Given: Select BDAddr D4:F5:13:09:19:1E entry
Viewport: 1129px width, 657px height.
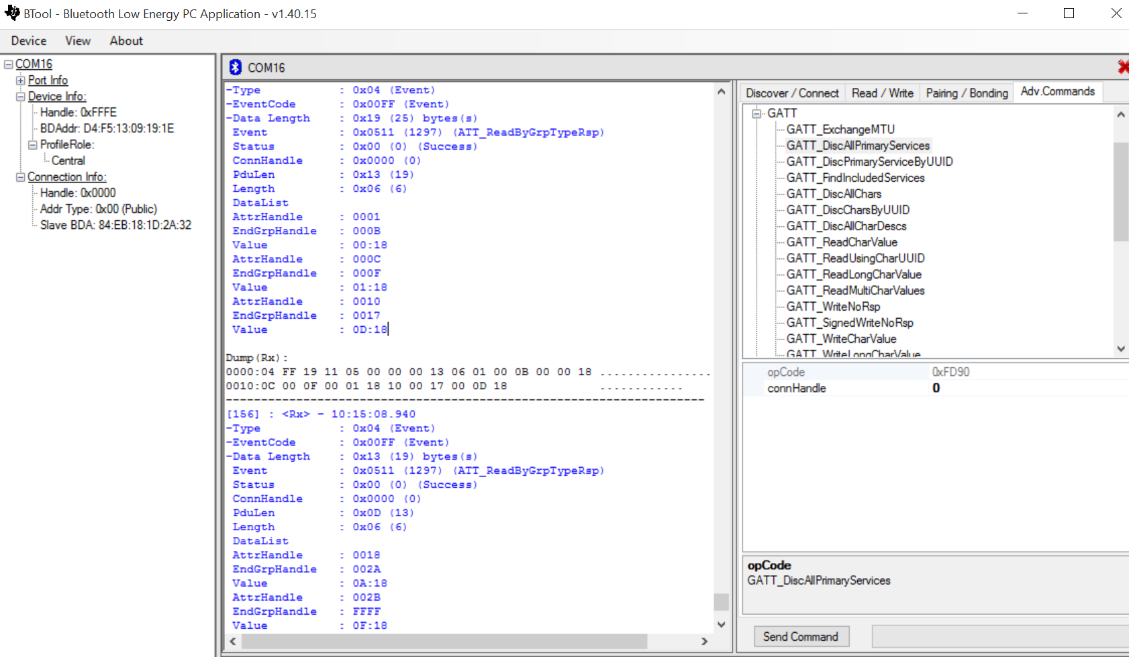Looking at the screenshot, I should point(107,129).
